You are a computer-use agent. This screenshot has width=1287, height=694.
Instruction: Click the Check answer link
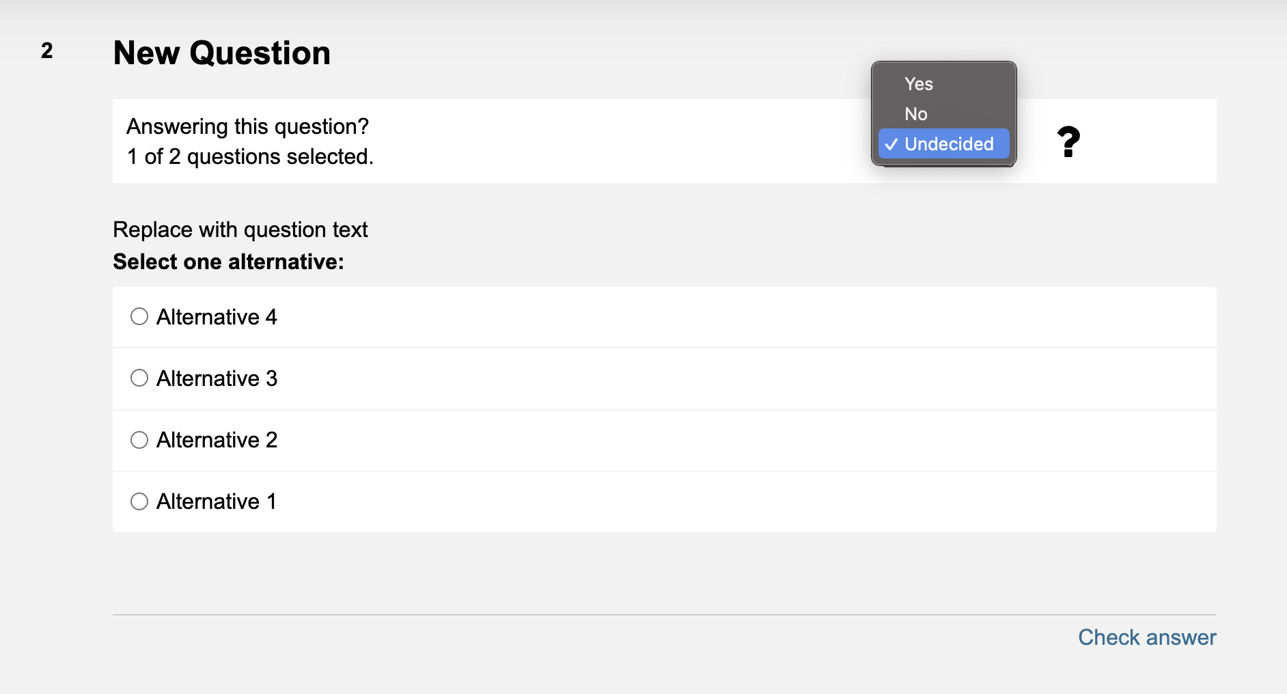click(1147, 637)
